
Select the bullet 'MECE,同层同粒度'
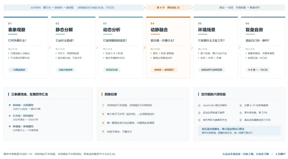point(68,53)
